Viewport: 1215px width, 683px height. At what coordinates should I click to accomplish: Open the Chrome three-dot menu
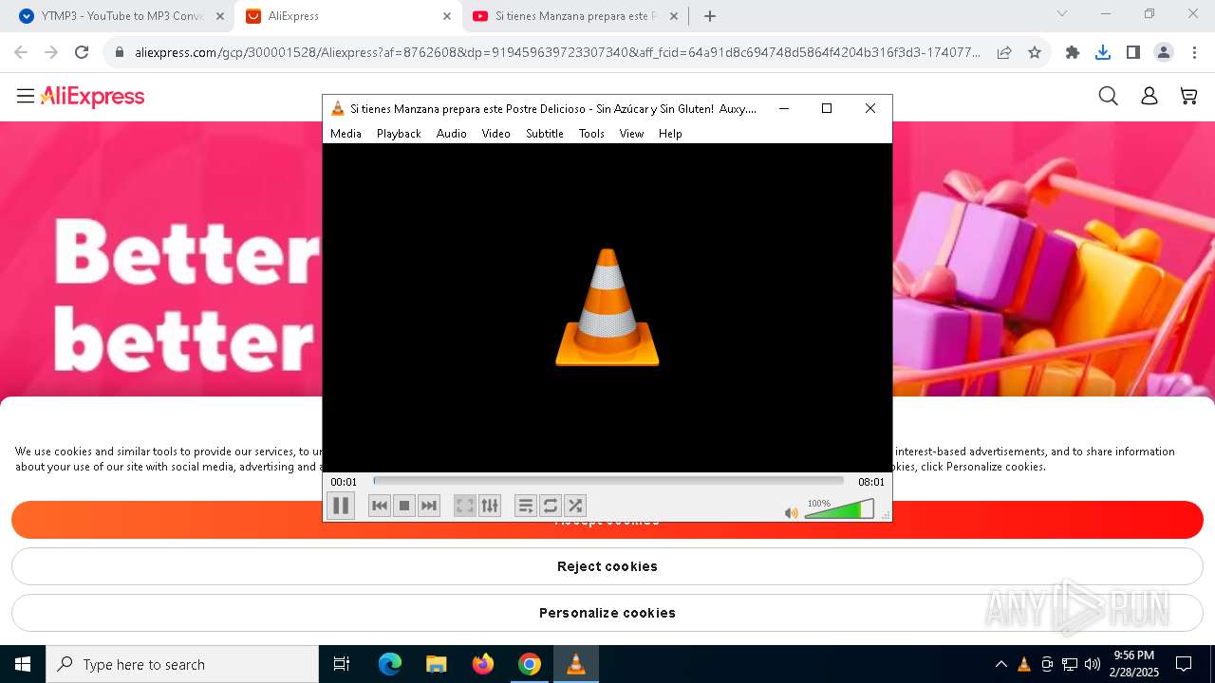(x=1194, y=52)
